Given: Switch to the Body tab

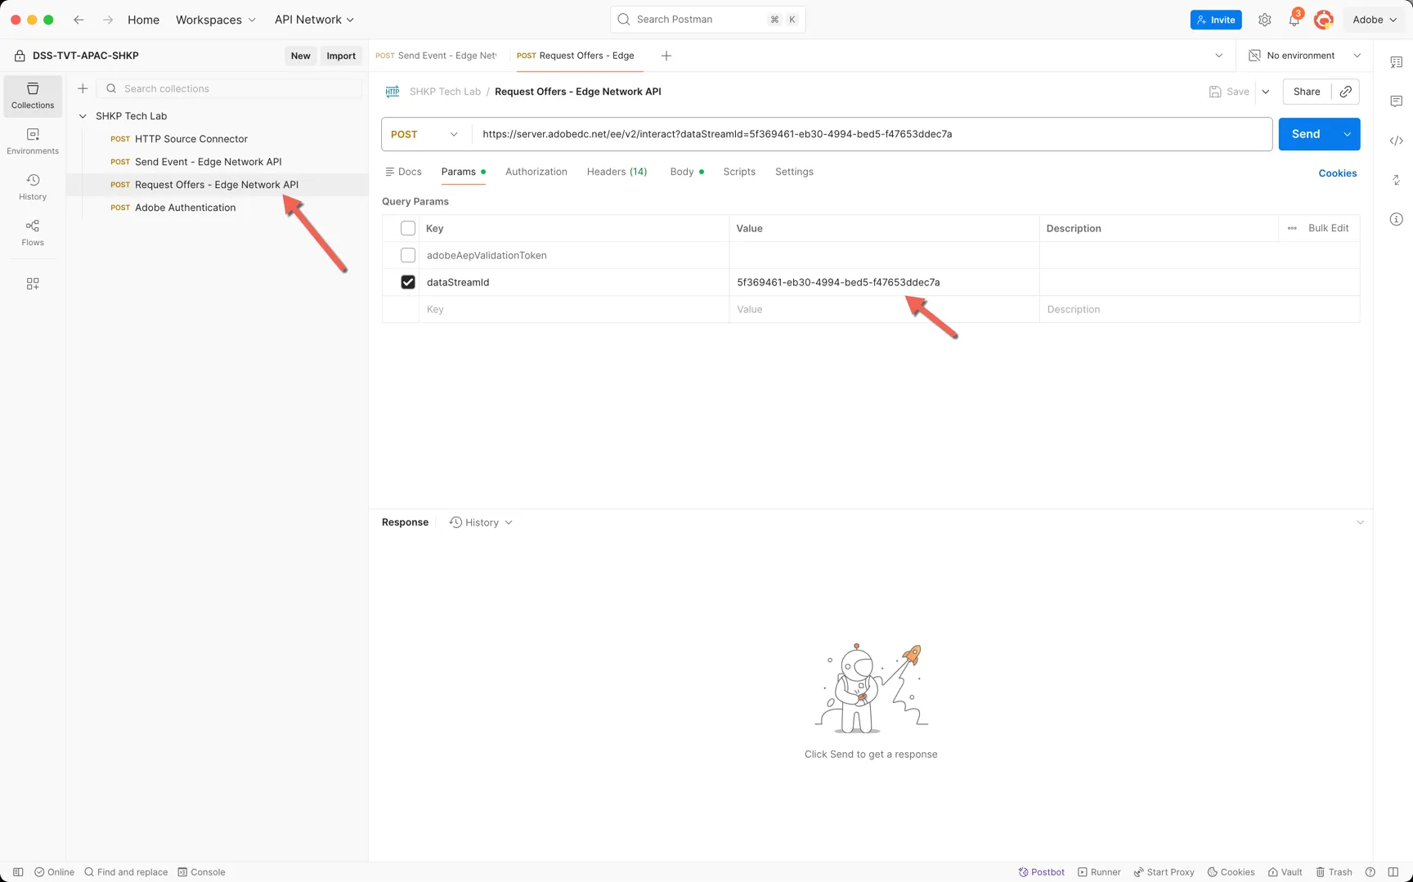Looking at the screenshot, I should (x=687, y=172).
